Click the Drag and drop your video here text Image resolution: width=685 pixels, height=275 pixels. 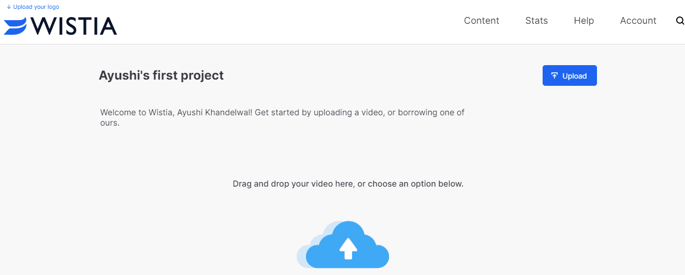coord(348,184)
